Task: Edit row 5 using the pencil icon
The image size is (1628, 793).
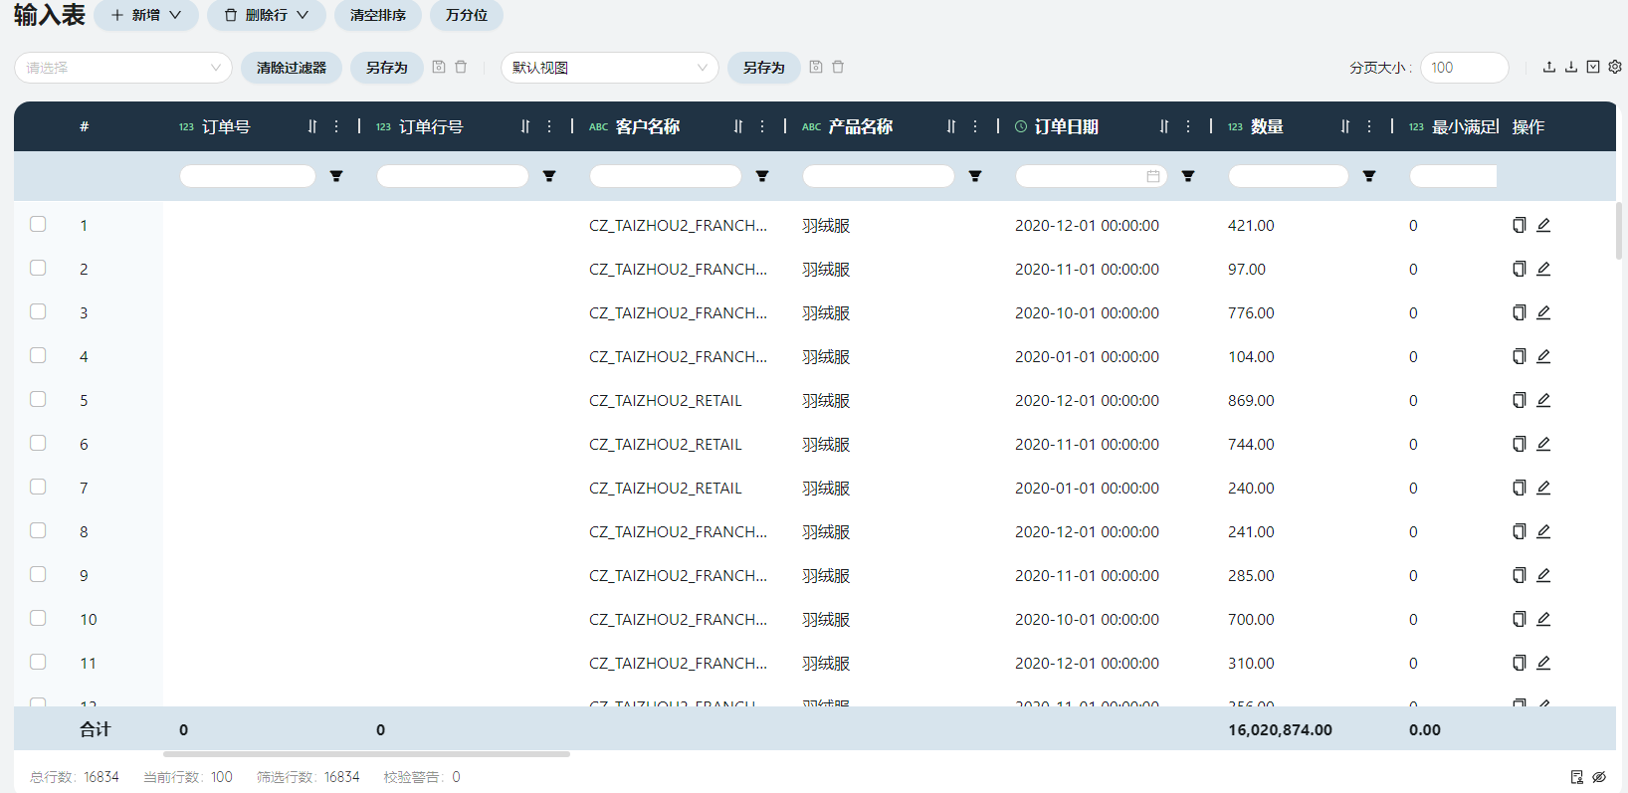Action: pos(1543,400)
